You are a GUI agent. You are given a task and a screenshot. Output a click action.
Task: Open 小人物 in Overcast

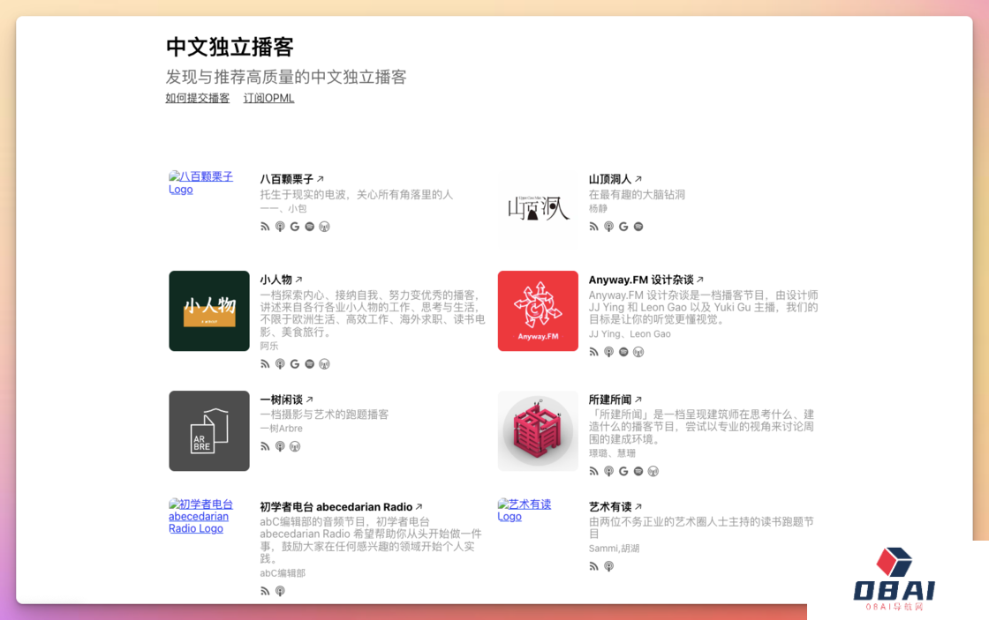click(324, 364)
